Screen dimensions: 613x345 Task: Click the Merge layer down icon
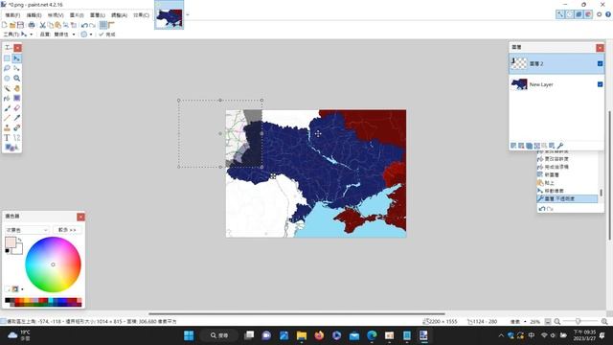click(536, 146)
